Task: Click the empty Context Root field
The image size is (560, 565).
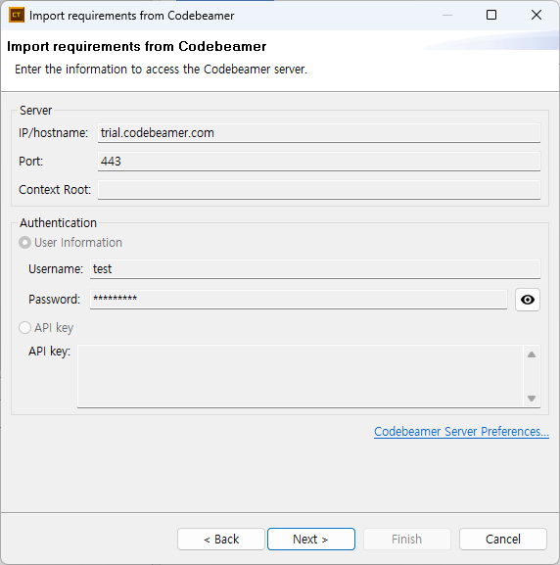Action: pyautogui.click(x=319, y=190)
